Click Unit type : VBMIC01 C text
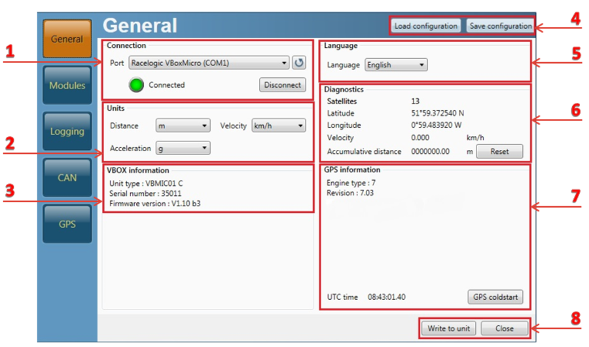The width and height of the screenshot is (589, 347). (x=146, y=183)
